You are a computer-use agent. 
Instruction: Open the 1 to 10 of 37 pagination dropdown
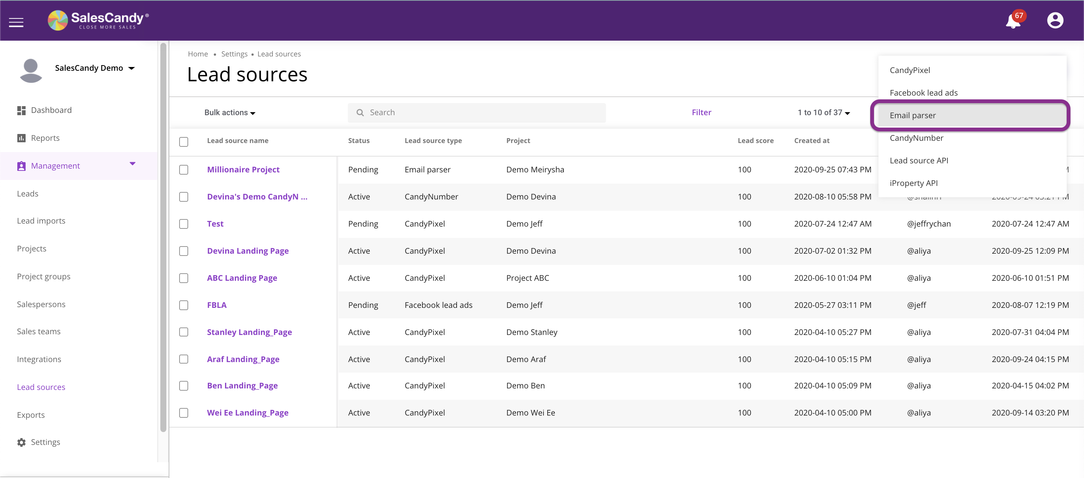pyautogui.click(x=823, y=112)
